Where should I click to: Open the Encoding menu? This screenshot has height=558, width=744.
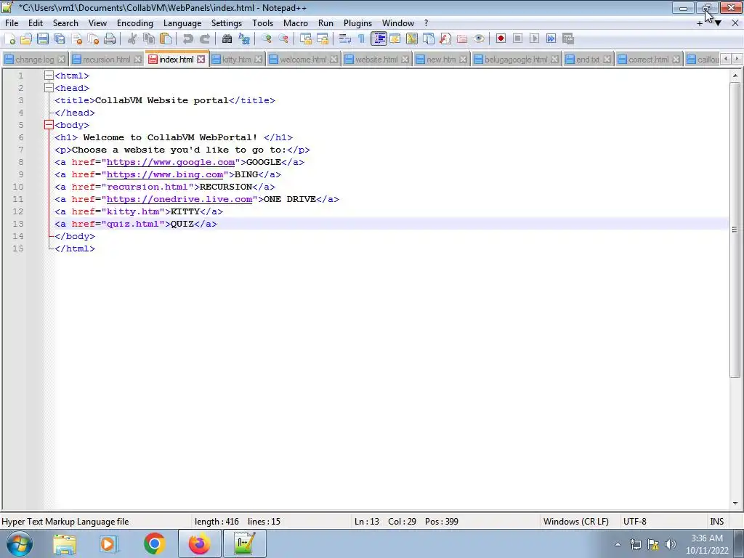[135, 23]
